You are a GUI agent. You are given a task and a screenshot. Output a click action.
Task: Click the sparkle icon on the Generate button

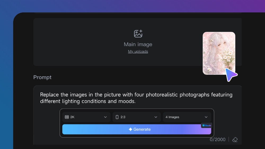pyautogui.click(x=130, y=129)
